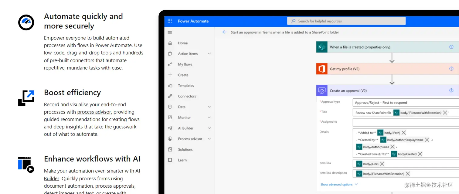Image resolution: width=459 pixels, height=194 pixels.
Task: Open My flows in the sidebar
Action: (x=185, y=64)
